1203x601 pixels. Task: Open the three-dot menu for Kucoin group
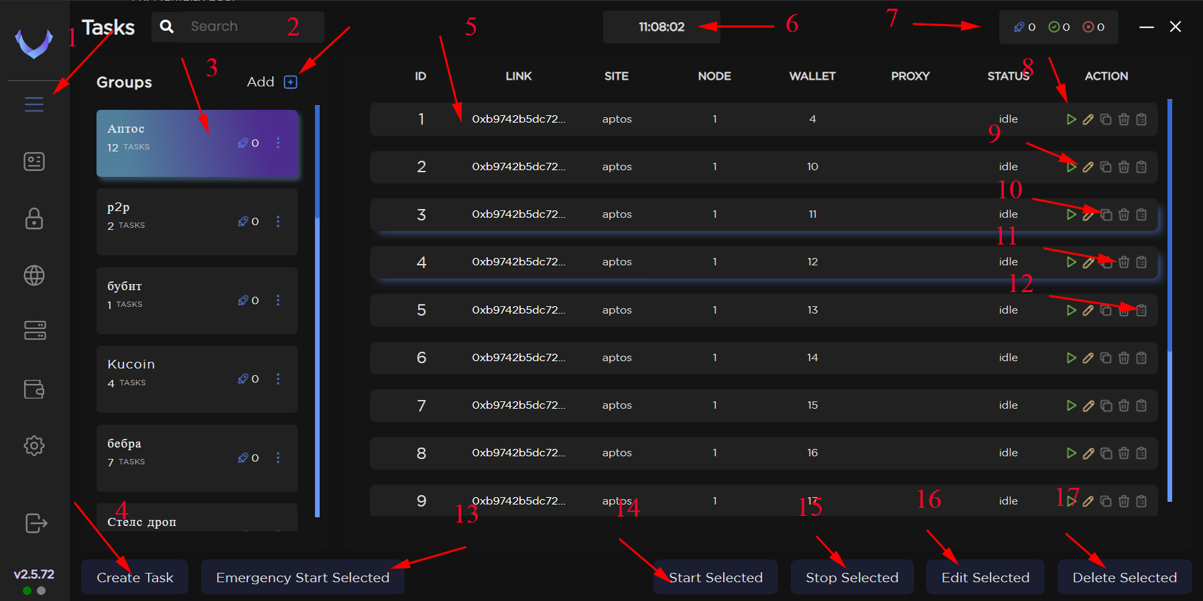tap(278, 379)
